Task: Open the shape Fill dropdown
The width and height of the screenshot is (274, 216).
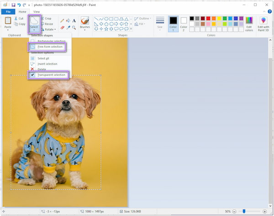Action: (x=140, y=24)
